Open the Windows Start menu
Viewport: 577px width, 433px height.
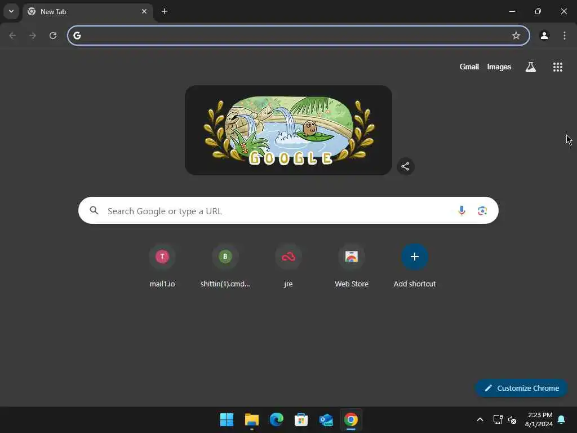(227, 419)
